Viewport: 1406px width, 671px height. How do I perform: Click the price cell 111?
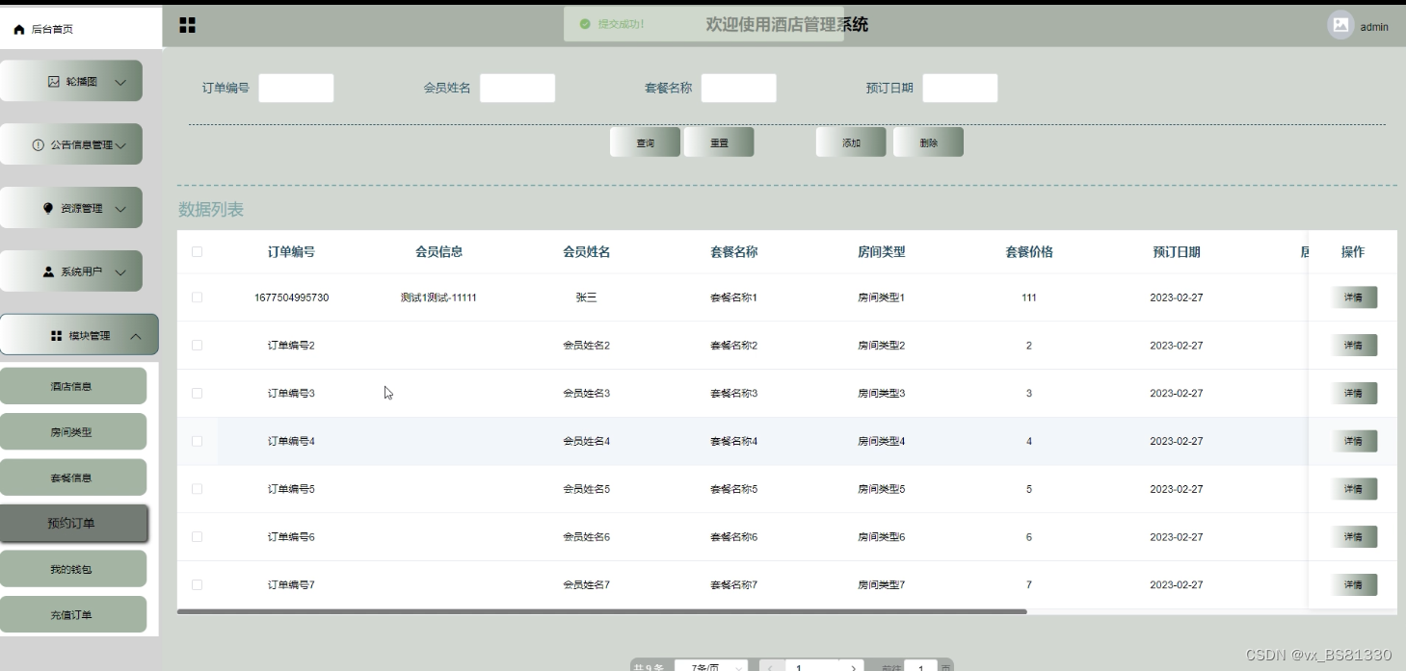tap(1028, 297)
